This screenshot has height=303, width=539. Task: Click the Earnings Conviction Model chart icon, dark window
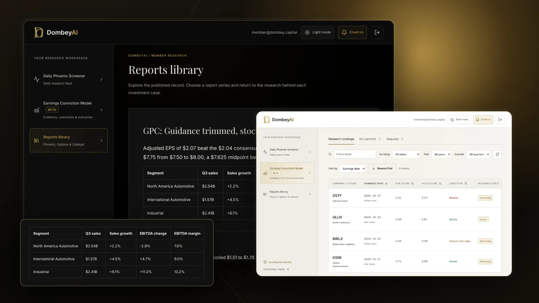click(37, 110)
